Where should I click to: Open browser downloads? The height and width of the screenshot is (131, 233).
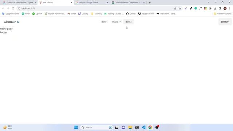click(215, 8)
